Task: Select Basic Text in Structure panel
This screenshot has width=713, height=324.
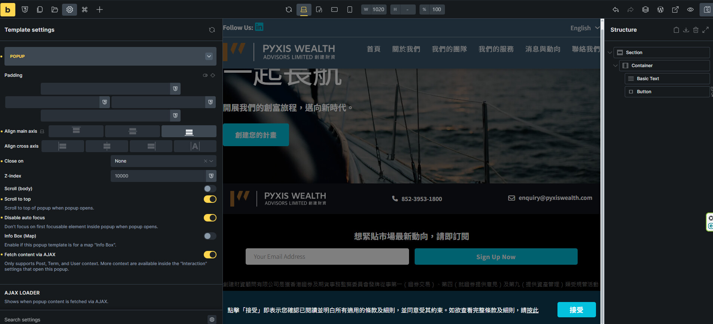Action: 648,79
